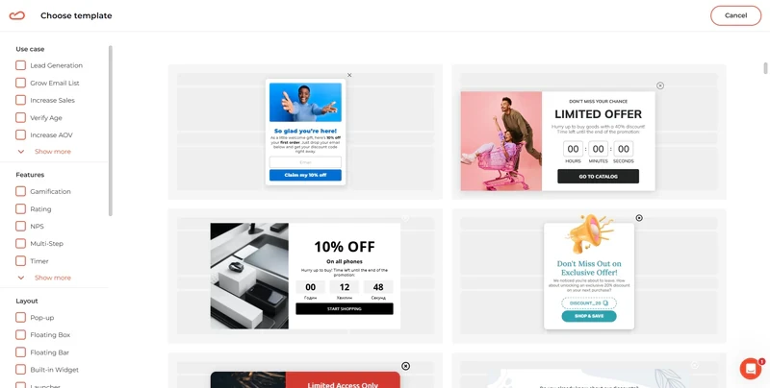Enable the Lead Generation checkbox
This screenshot has height=388, width=770.
pos(20,65)
